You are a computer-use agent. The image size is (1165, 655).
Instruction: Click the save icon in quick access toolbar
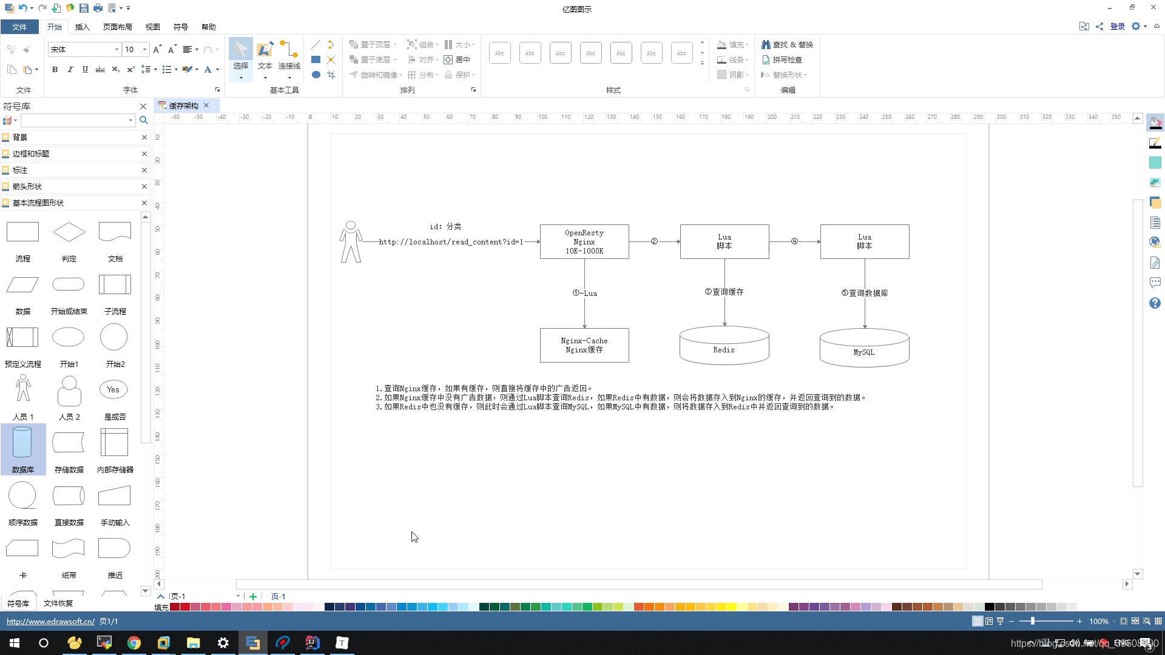point(84,8)
